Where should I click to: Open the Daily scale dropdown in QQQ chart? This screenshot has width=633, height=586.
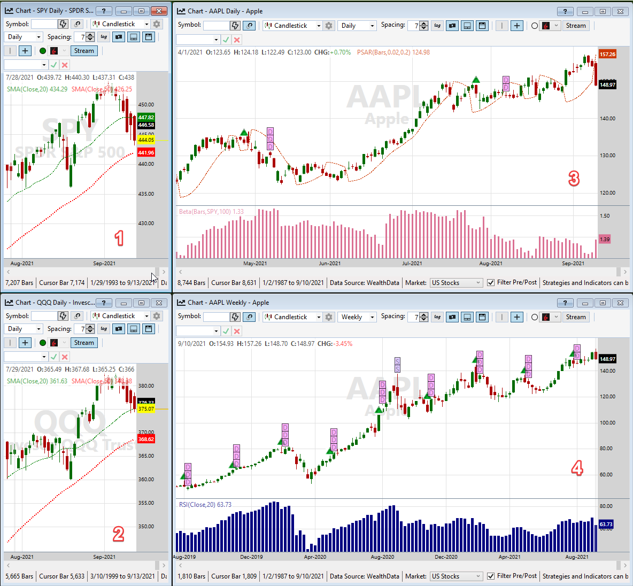(x=24, y=329)
